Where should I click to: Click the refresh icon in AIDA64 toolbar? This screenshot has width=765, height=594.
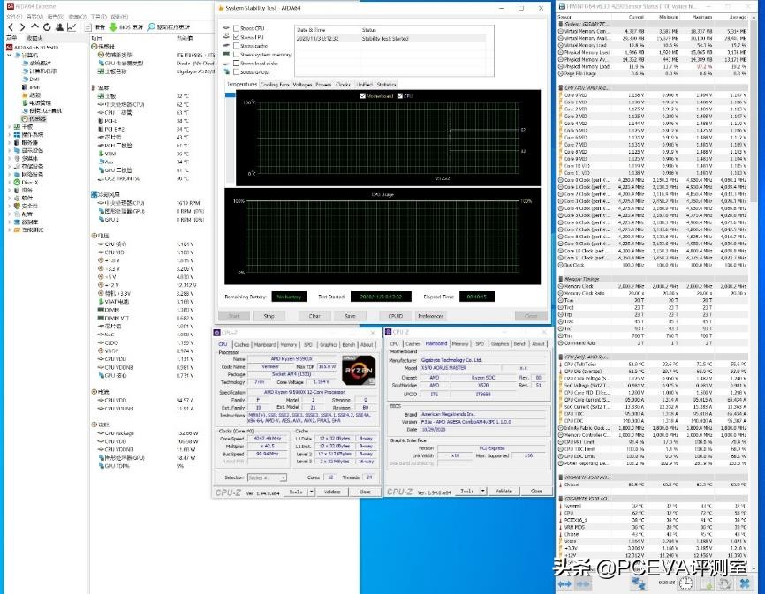point(47,26)
